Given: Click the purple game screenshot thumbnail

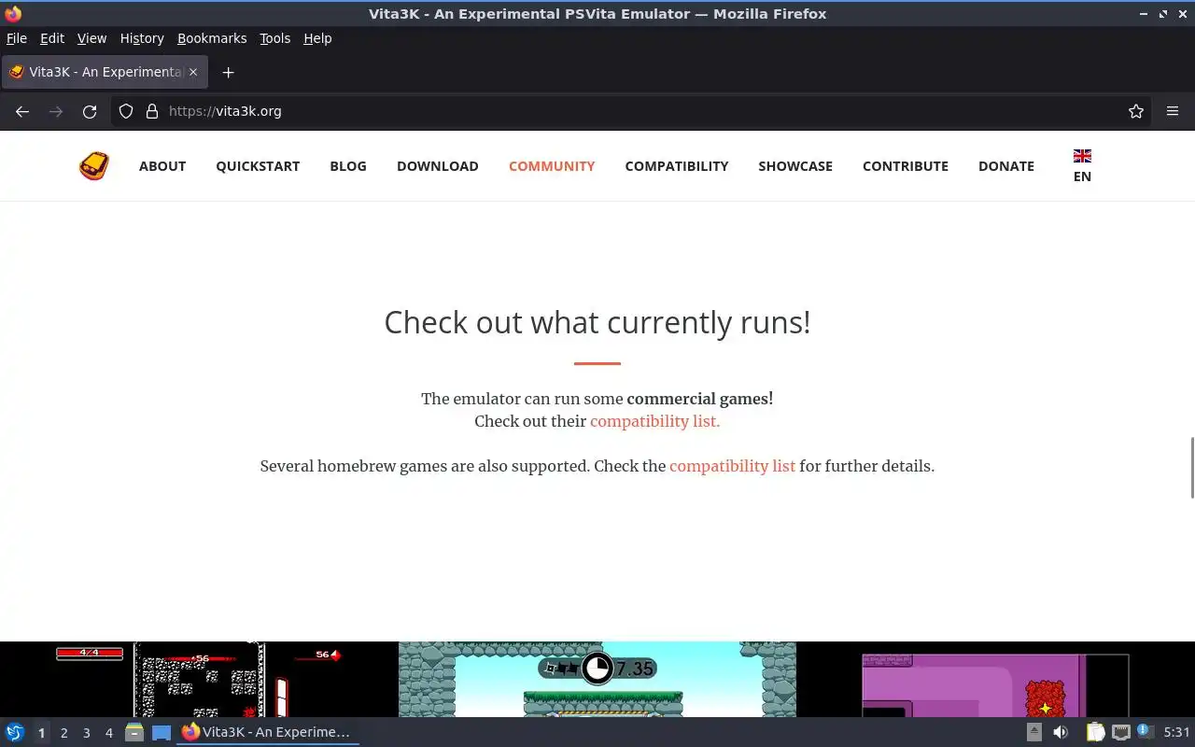Looking at the screenshot, I should coord(995,679).
